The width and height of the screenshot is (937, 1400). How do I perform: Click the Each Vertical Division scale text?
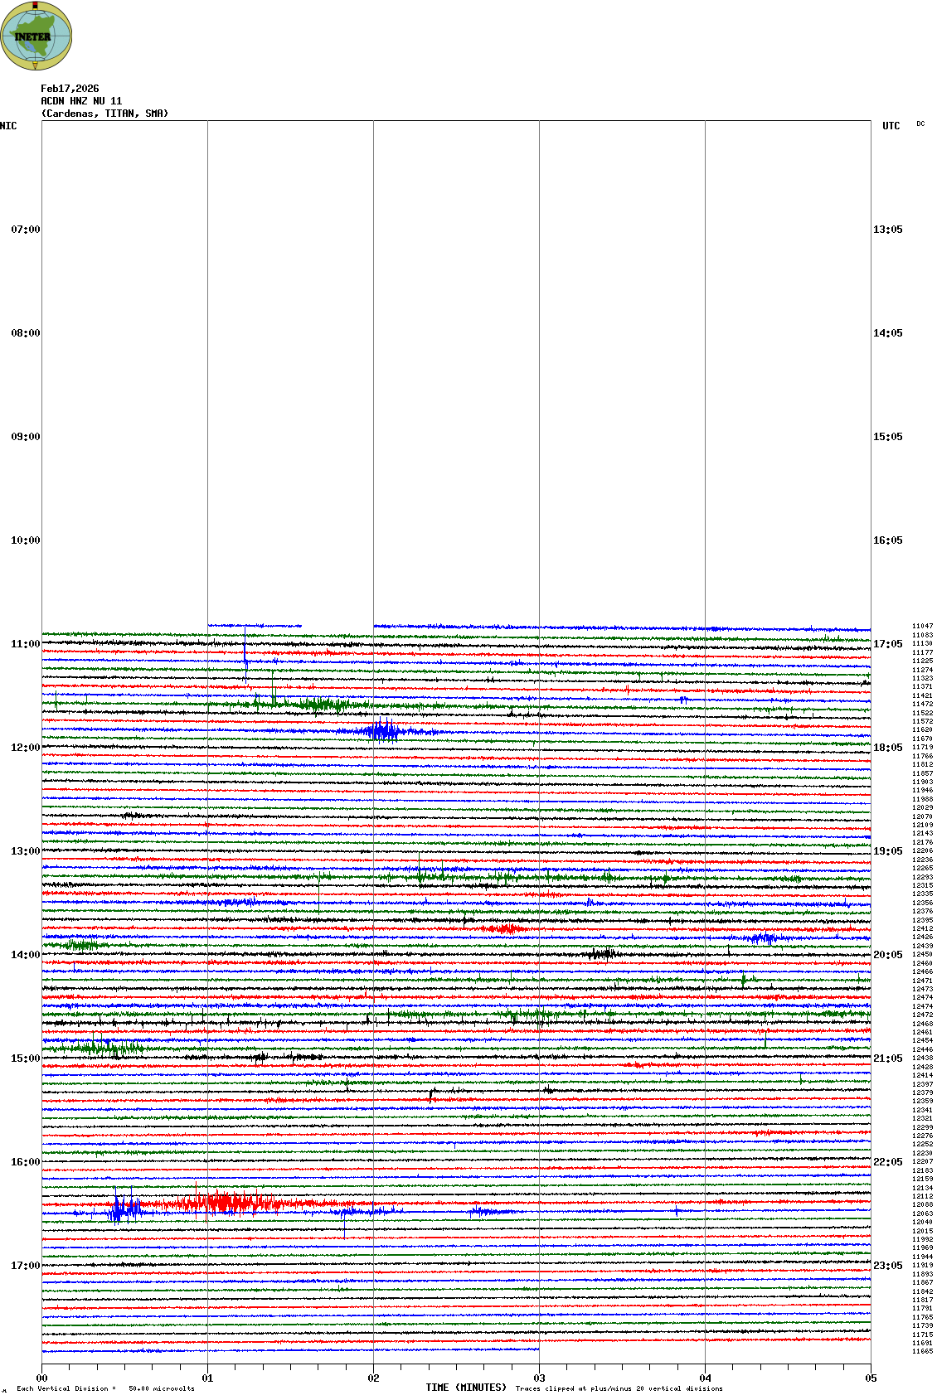[105, 1388]
